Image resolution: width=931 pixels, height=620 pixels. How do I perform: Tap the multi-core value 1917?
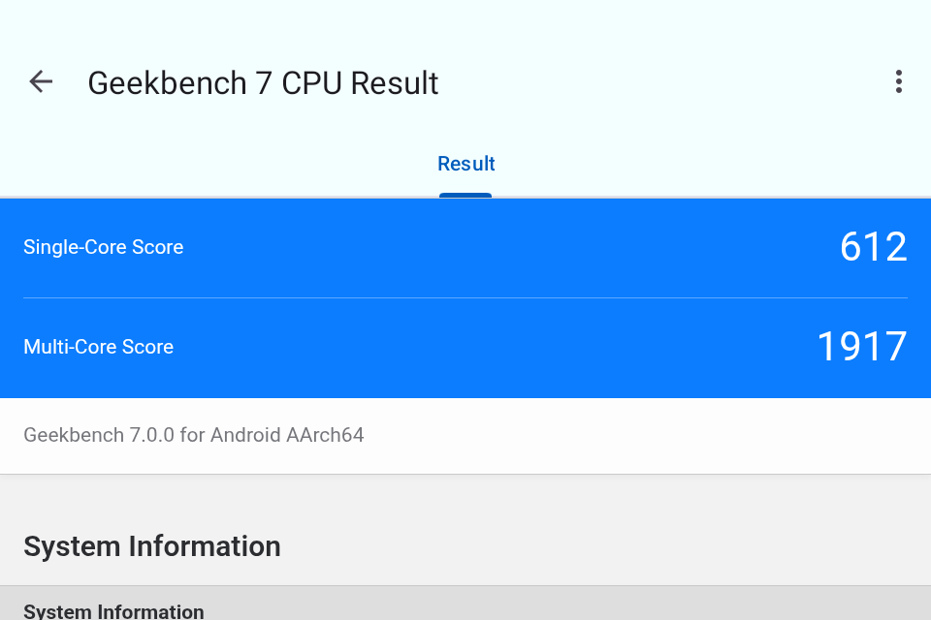[862, 347]
